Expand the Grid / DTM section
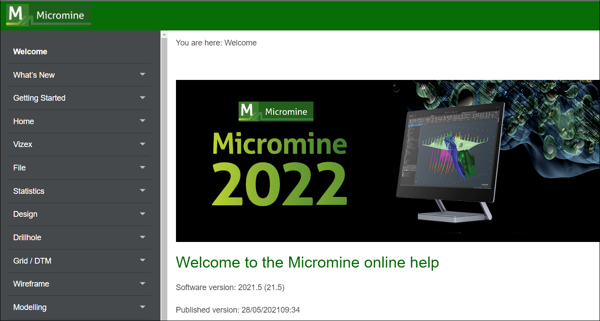This screenshot has height=321, width=600. [142, 261]
